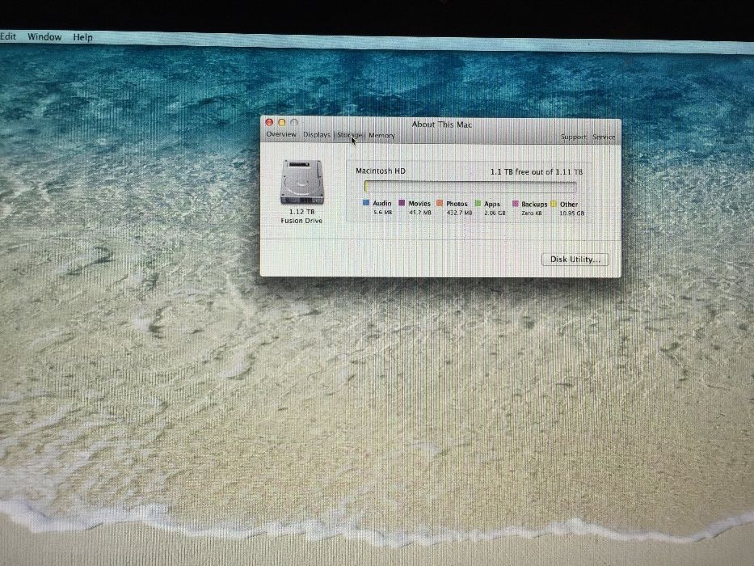Click the Apps legend label
The height and width of the screenshot is (566, 754).
pyautogui.click(x=492, y=204)
